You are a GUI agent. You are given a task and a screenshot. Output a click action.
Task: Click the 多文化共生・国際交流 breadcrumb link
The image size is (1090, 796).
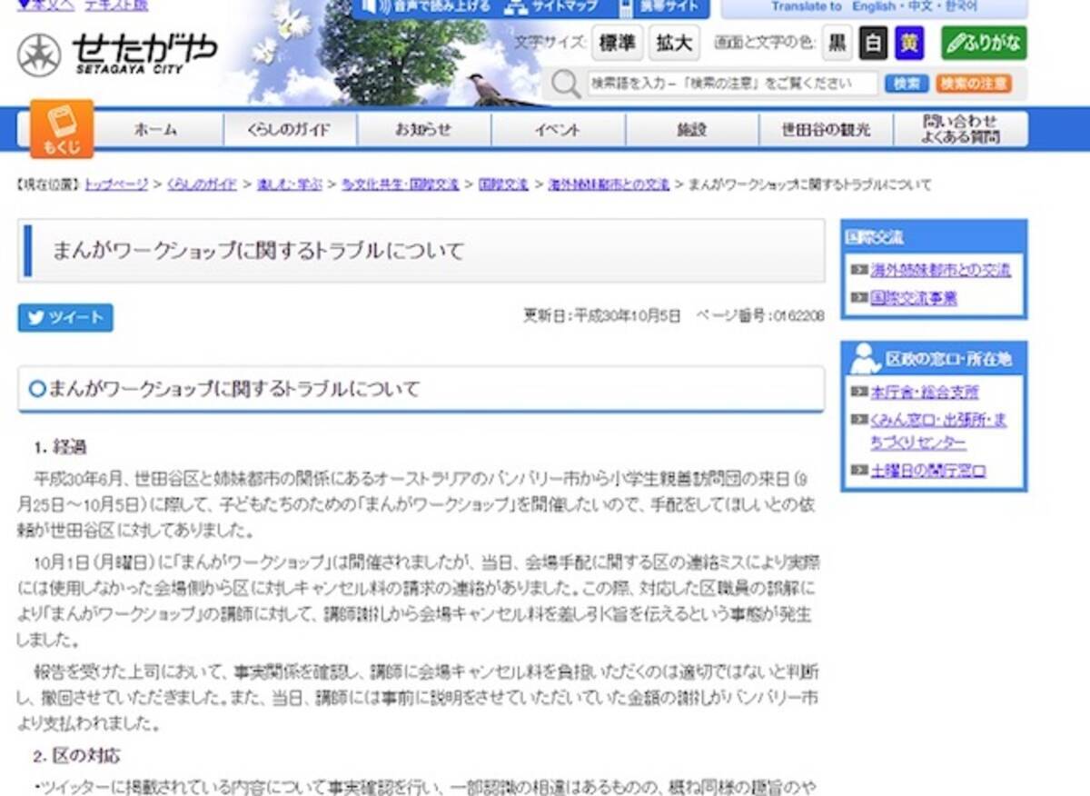click(400, 184)
